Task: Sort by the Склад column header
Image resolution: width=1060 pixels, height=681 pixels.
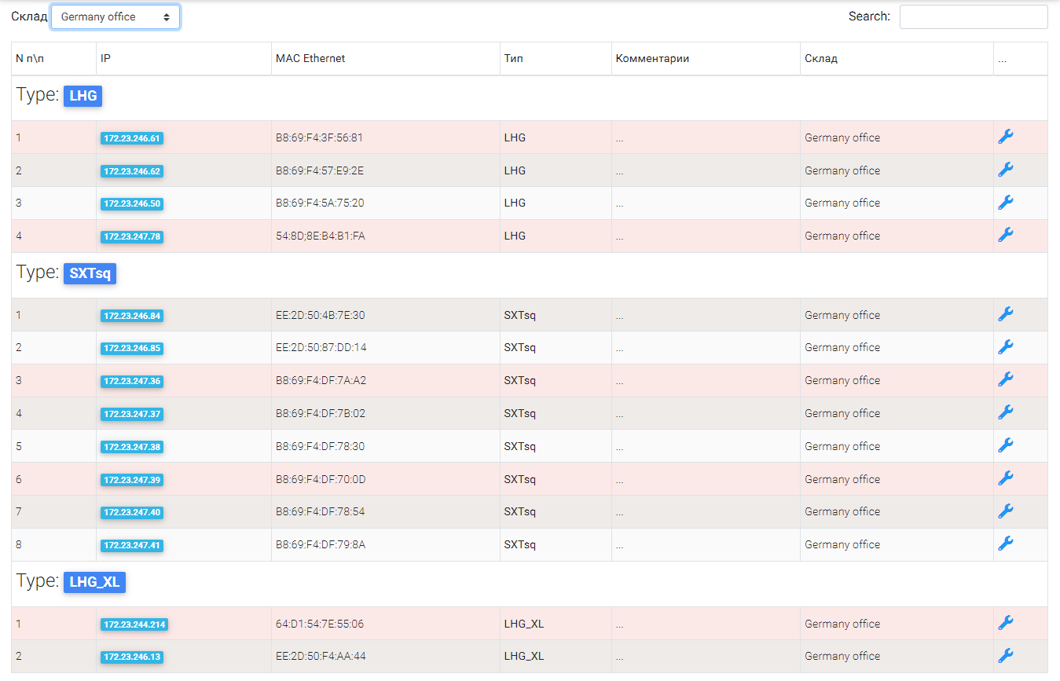Action: (897, 59)
